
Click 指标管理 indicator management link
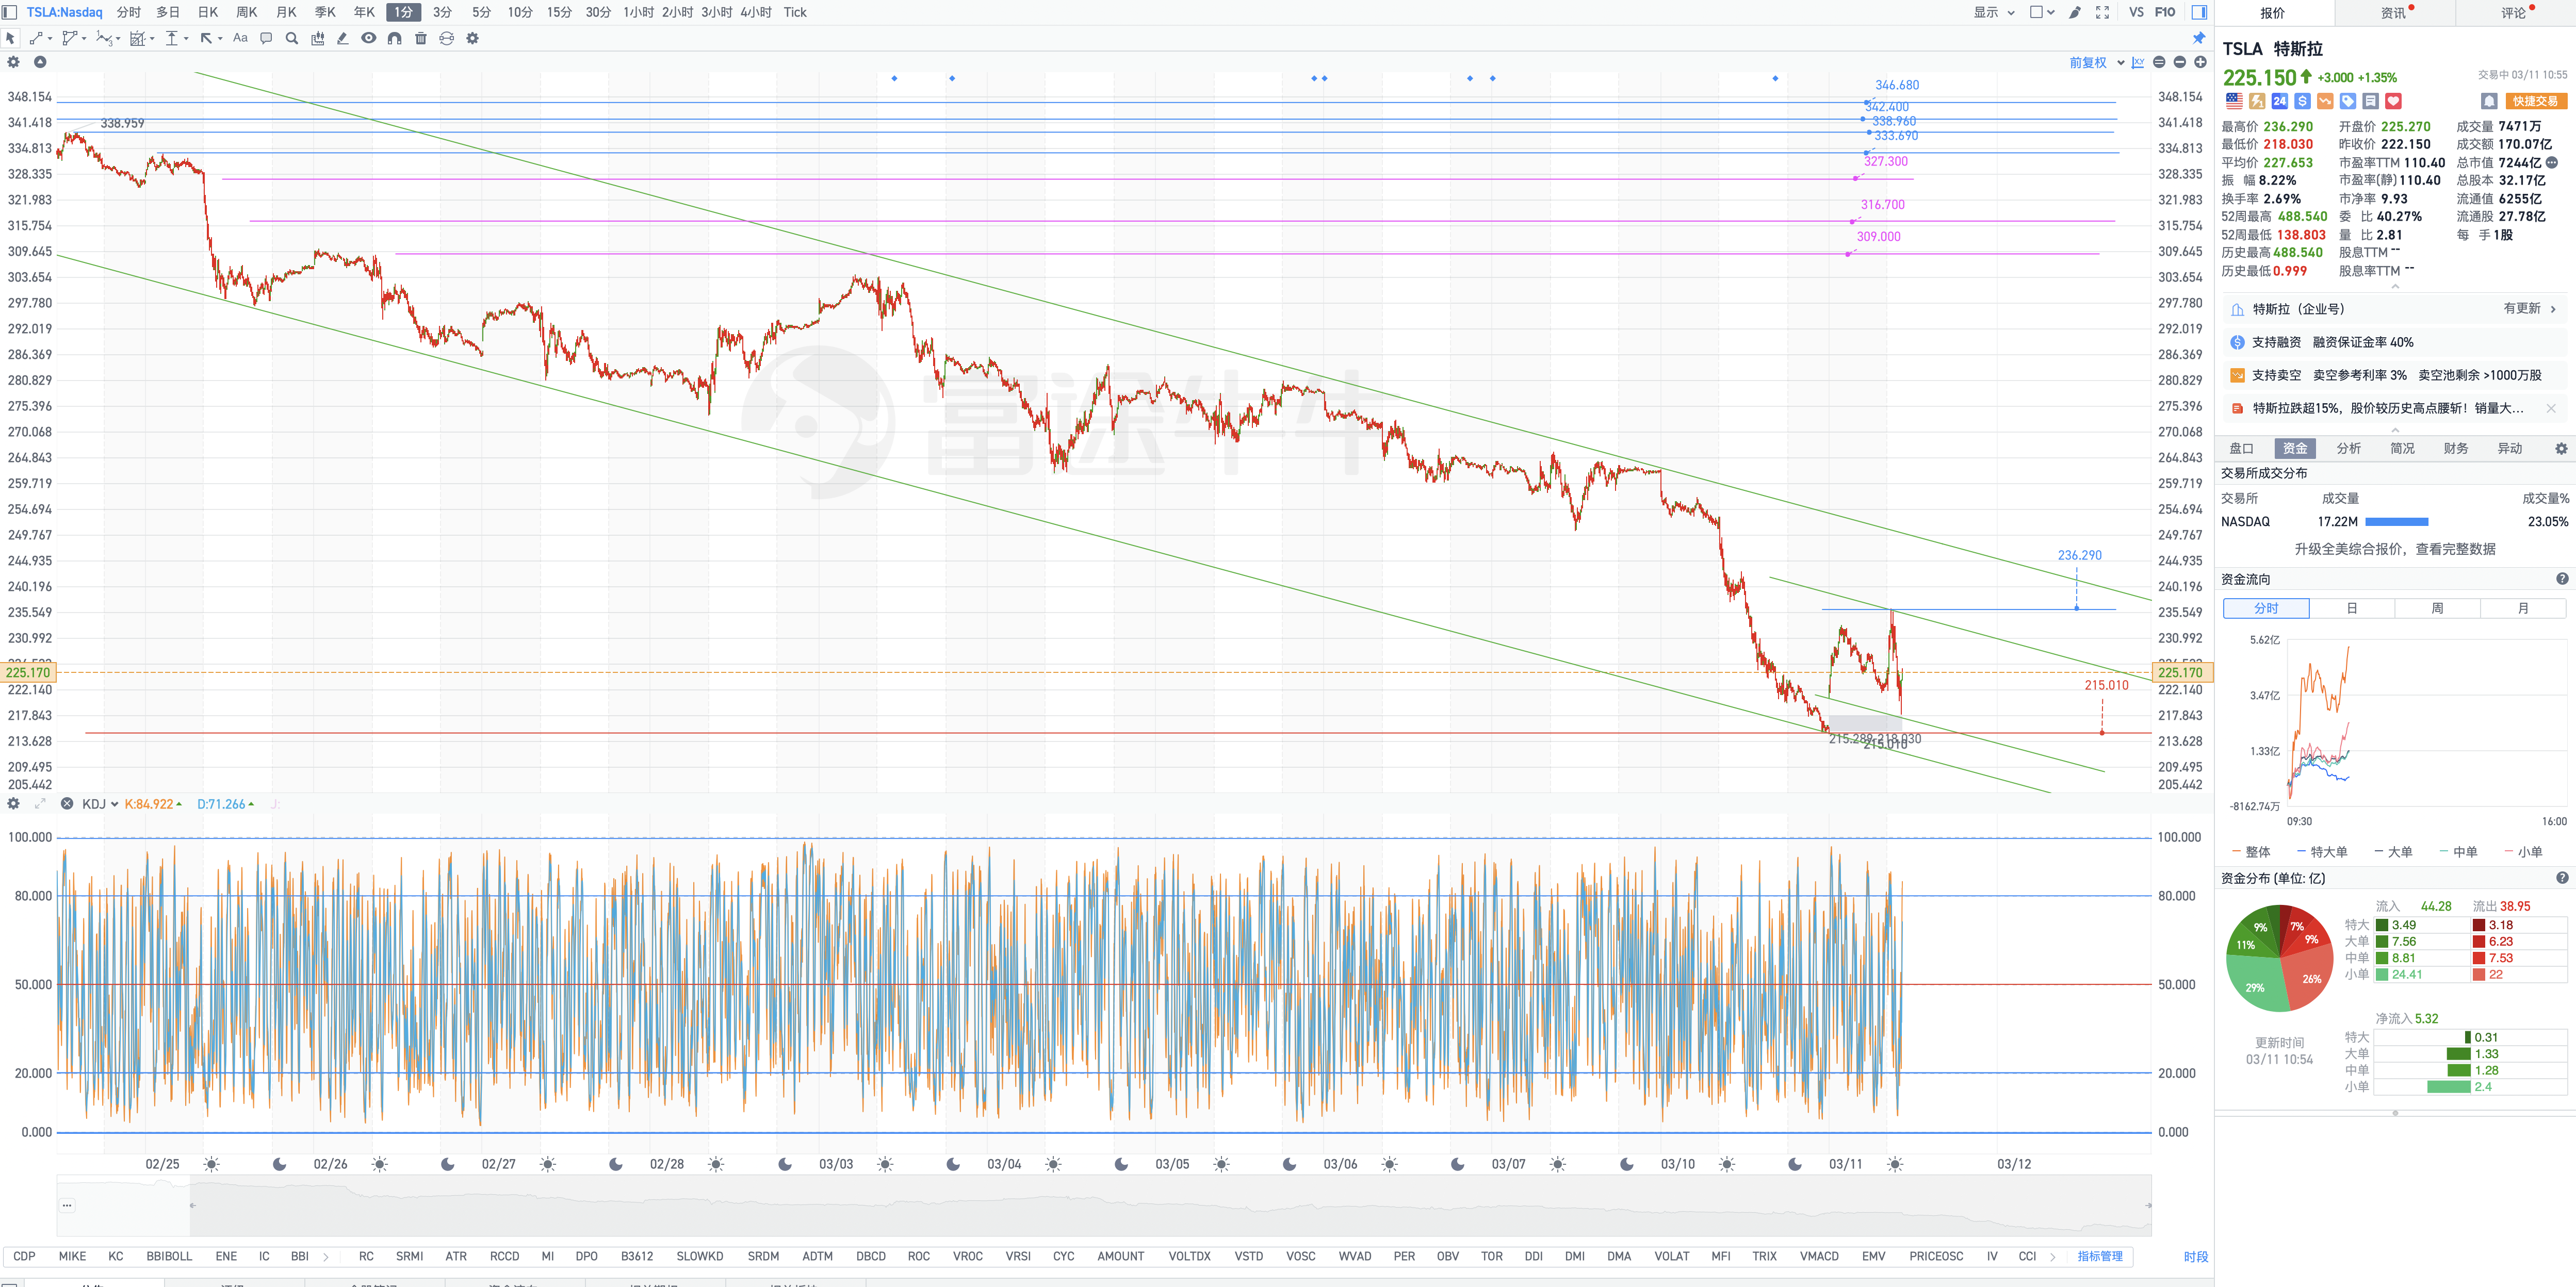coord(2099,1256)
